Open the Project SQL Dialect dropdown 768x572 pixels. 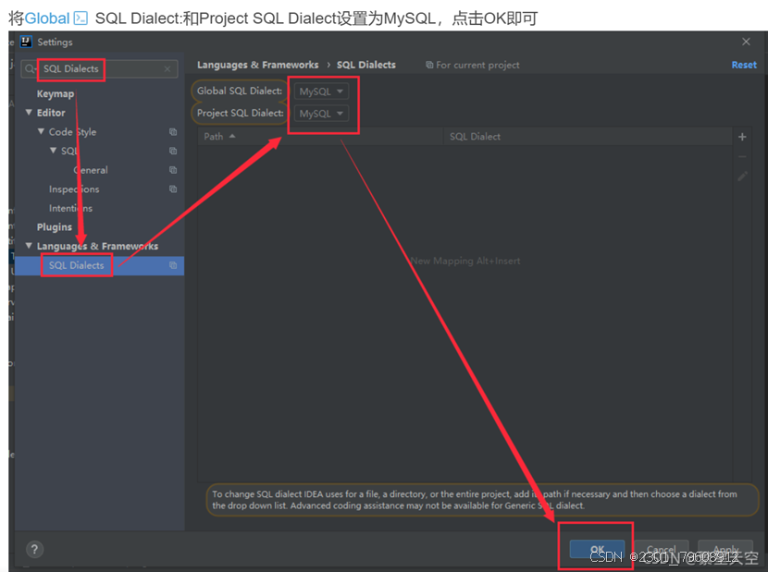324,113
